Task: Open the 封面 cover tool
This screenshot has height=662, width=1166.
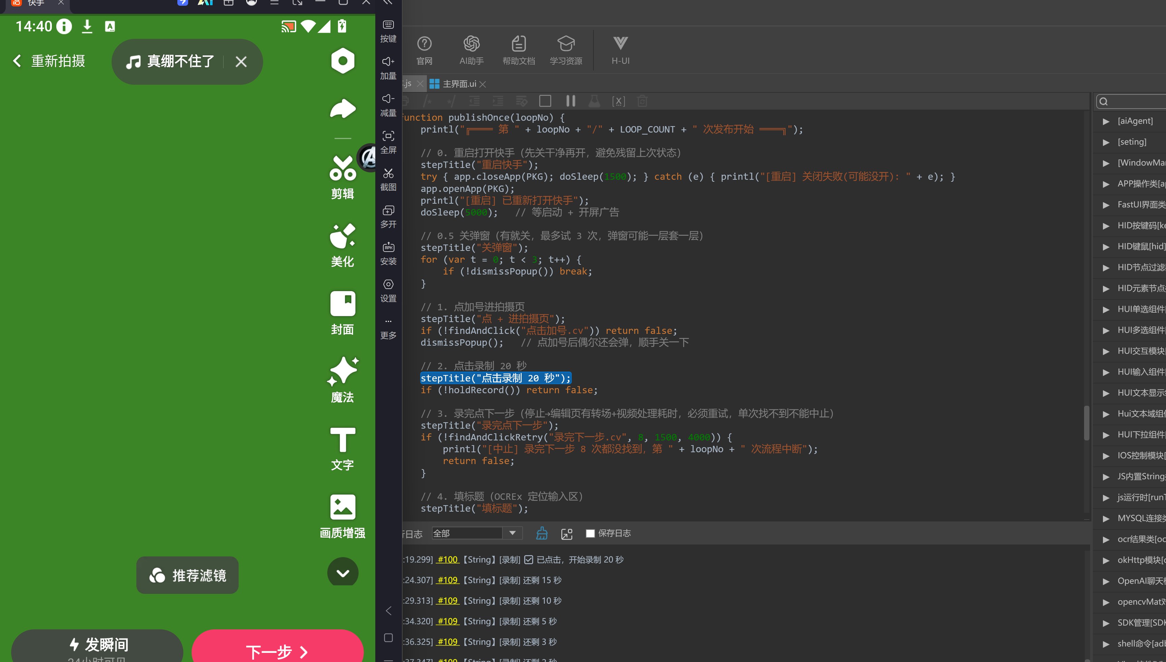Action: [342, 313]
